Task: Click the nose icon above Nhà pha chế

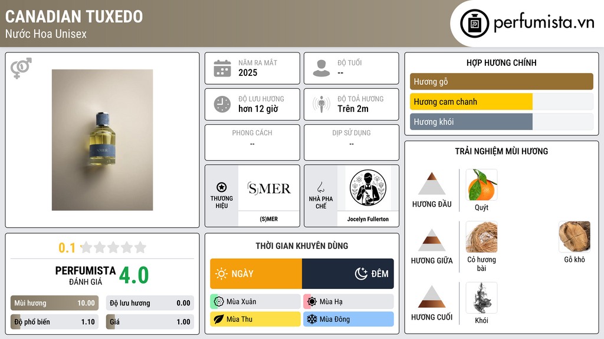Action: [x=320, y=187]
